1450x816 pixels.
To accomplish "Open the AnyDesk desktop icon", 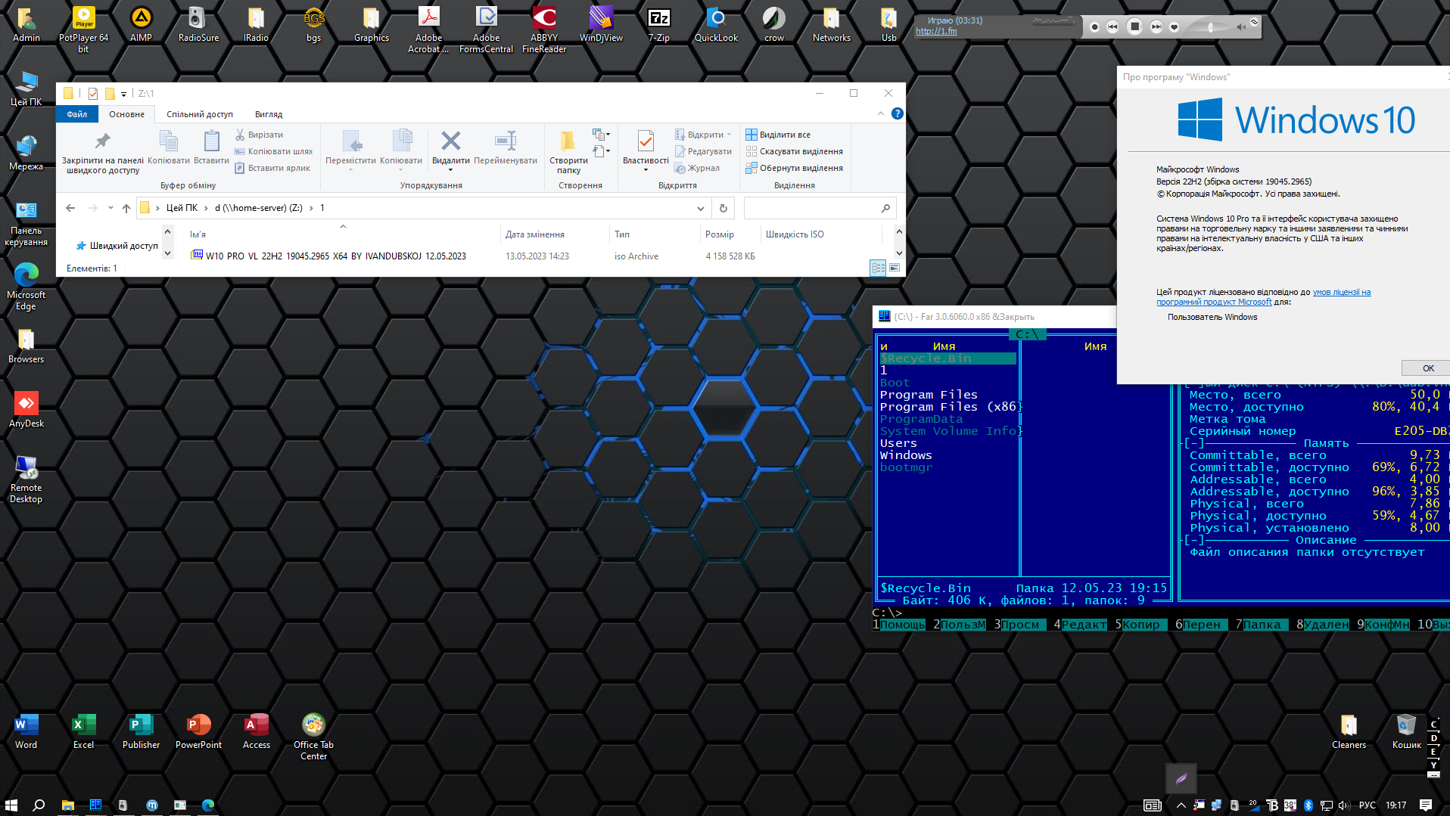I will [26, 404].
